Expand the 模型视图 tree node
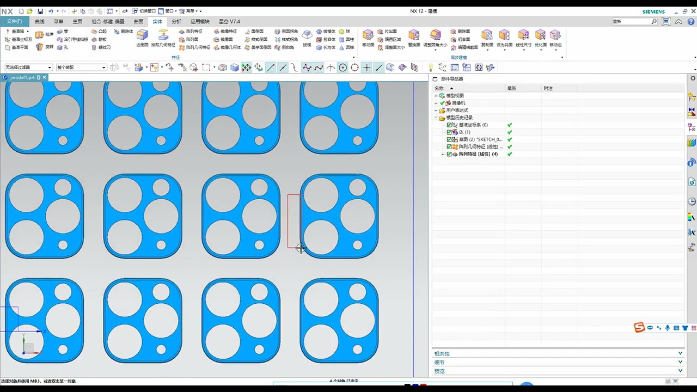 click(436, 96)
